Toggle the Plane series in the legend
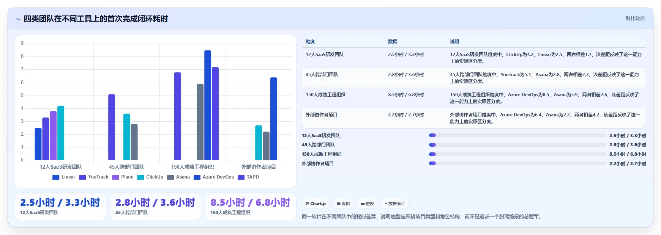Viewport: 661px width, 235px height. [x=123, y=177]
